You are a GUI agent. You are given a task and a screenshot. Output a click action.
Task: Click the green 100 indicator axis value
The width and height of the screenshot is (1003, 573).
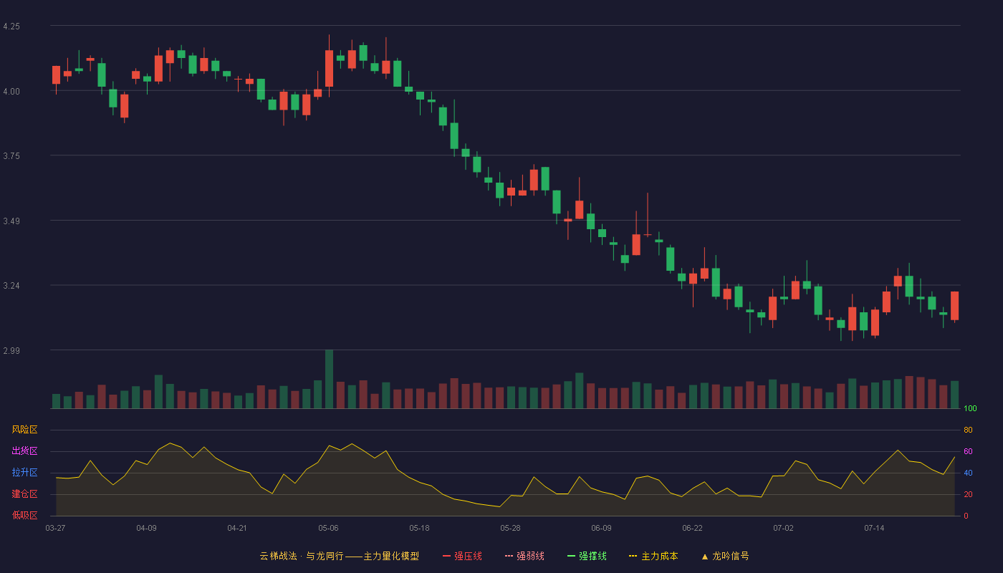[x=970, y=409]
